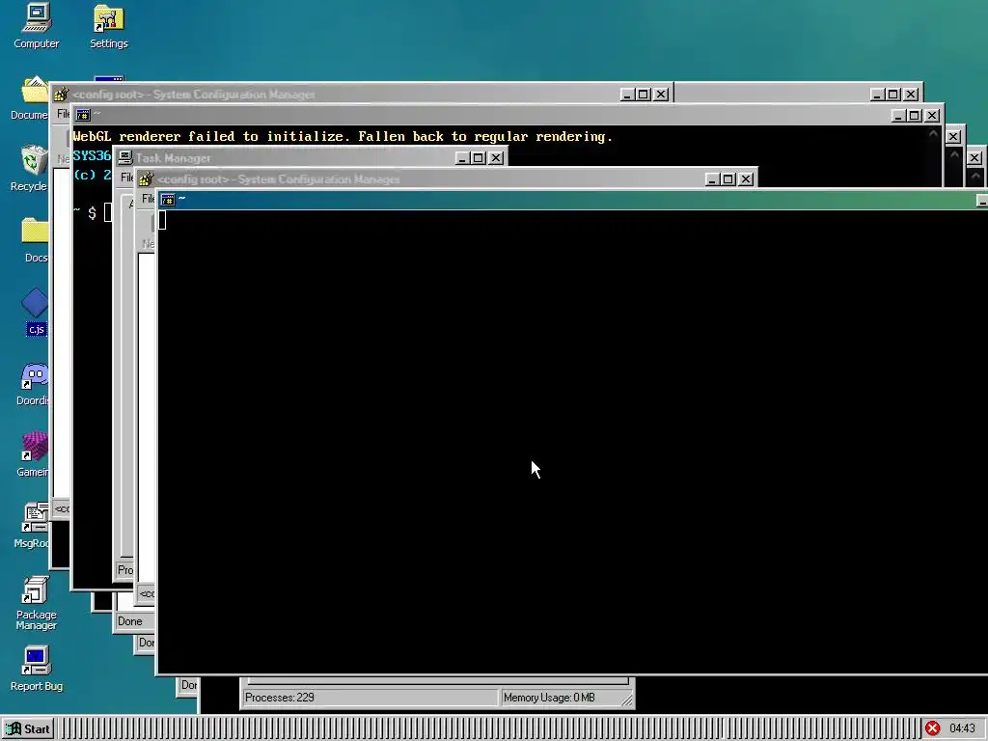The width and height of the screenshot is (988, 741).
Task: Click the '~ $' prompt in rear terminal
Action: point(85,213)
